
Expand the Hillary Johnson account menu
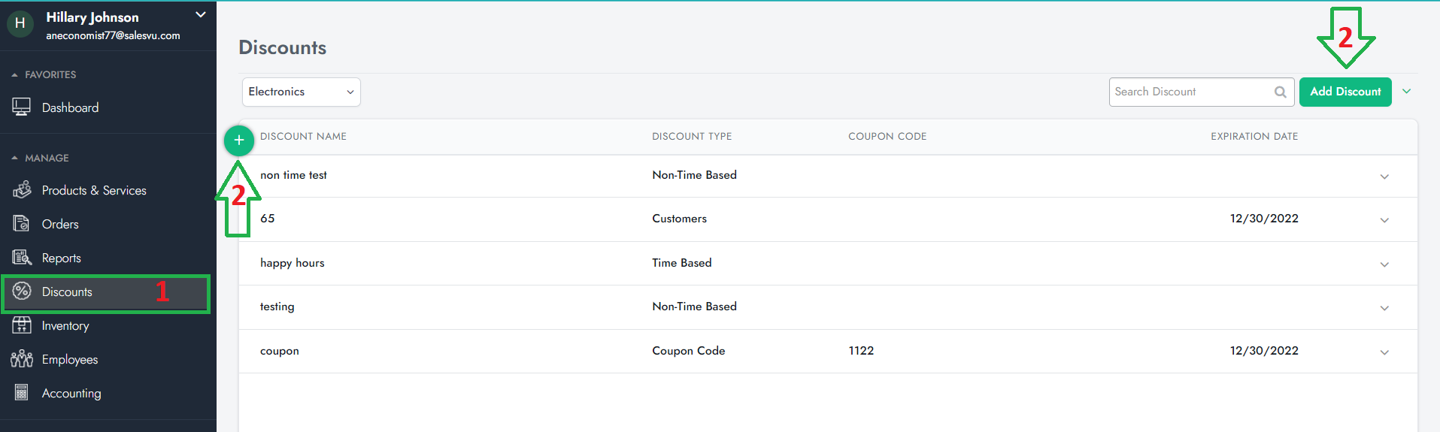[x=200, y=15]
